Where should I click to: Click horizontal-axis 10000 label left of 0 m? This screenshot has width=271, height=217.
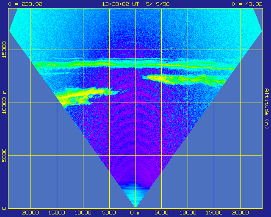click(x=83, y=213)
